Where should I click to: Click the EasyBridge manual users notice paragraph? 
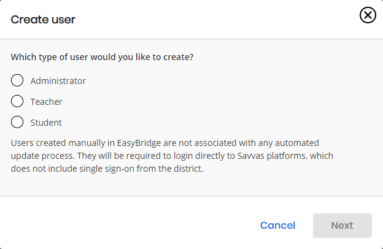[172, 156]
